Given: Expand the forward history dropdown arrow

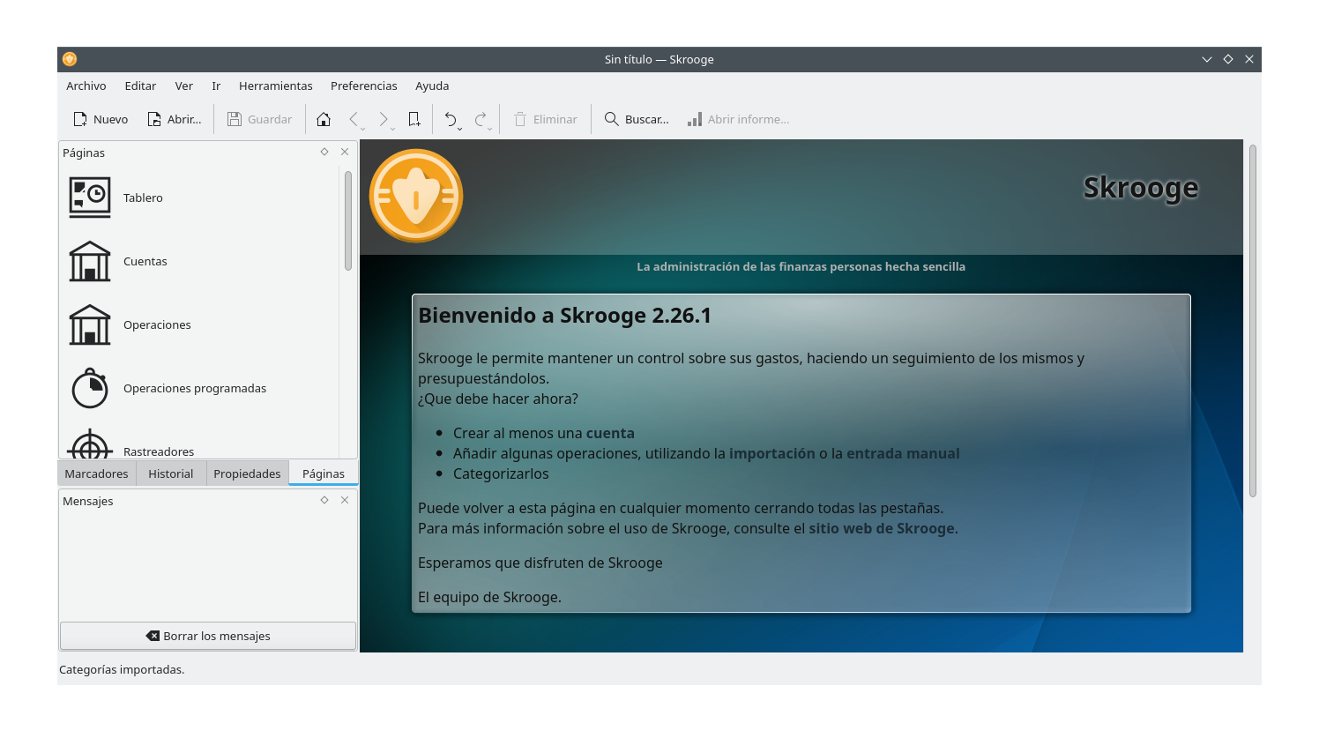Looking at the screenshot, I should [x=392, y=129].
